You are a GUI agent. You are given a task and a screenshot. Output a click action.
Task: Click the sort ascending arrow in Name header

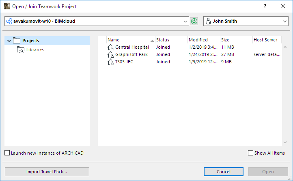(x=152, y=41)
